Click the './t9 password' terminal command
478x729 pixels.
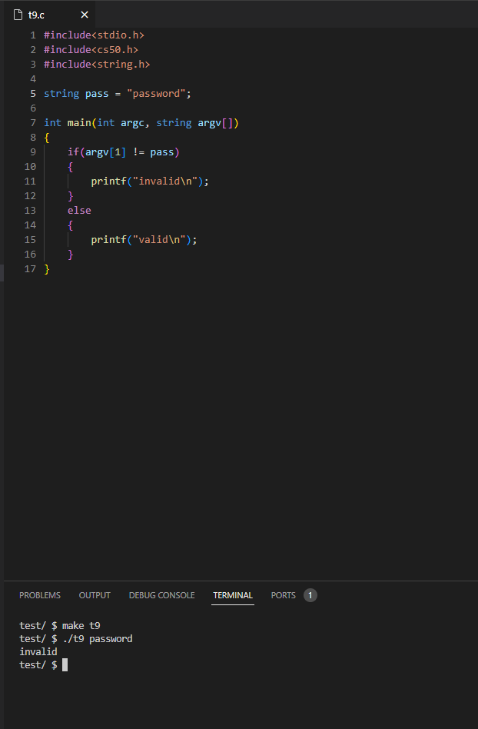pyautogui.click(x=98, y=638)
